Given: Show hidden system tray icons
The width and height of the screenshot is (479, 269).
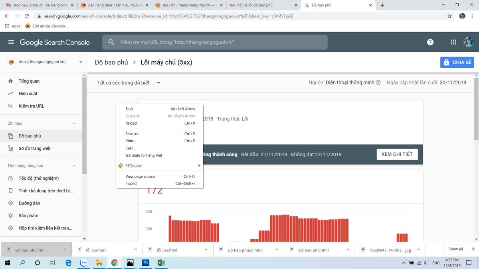Looking at the screenshot, I should [x=404, y=263].
